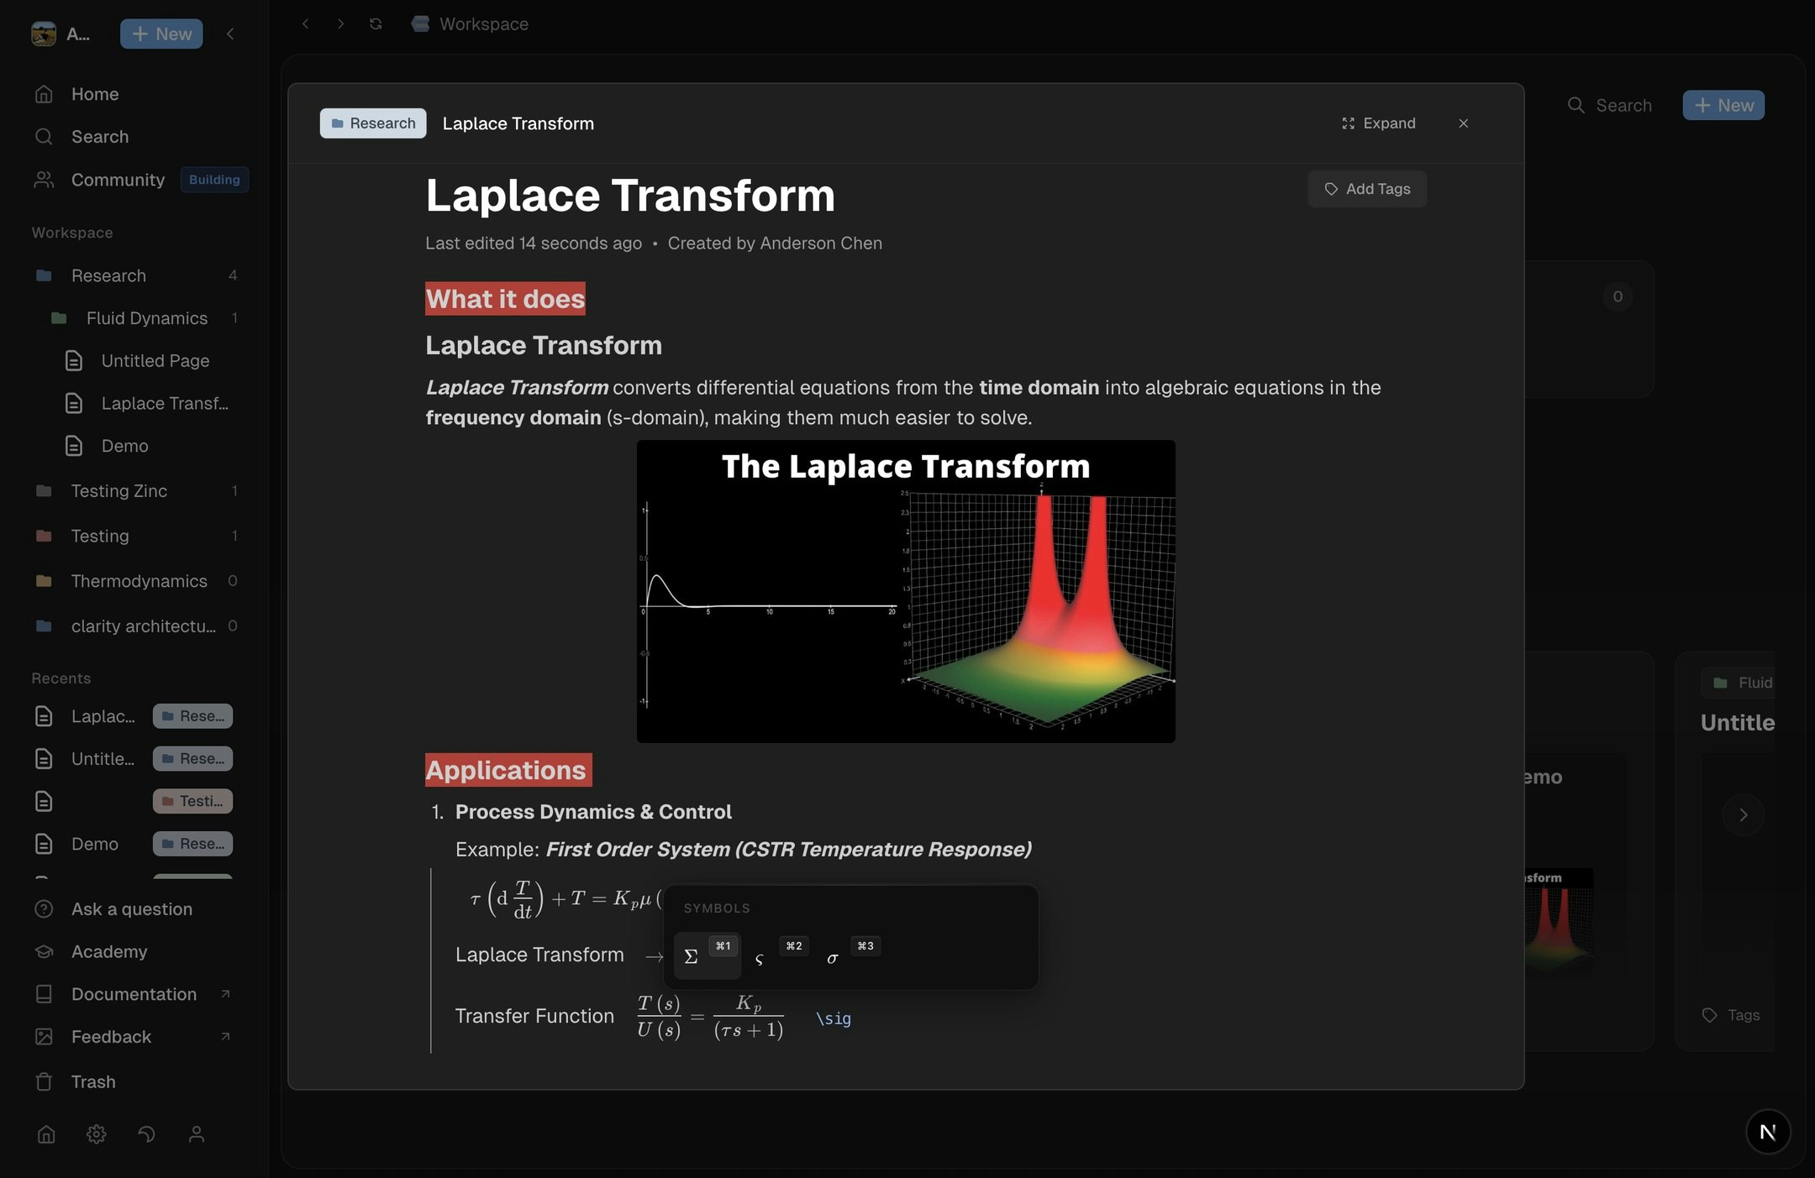Click the Research breadcrumb tag on the note
Image resolution: width=1815 pixels, height=1178 pixels.
coord(372,123)
